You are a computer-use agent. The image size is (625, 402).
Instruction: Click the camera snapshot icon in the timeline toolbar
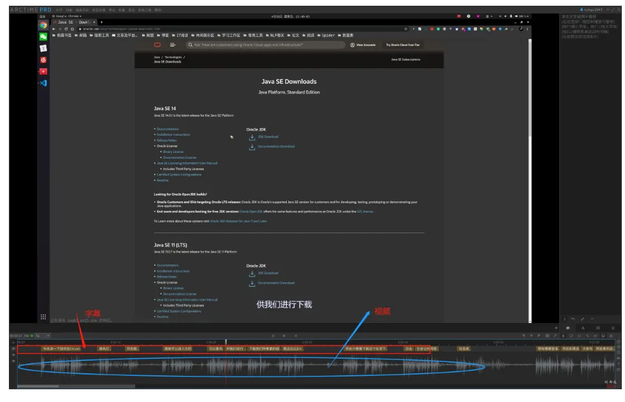[x=547, y=336]
